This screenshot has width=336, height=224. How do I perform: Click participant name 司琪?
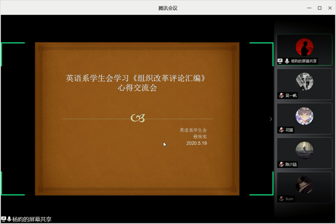(289, 130)
